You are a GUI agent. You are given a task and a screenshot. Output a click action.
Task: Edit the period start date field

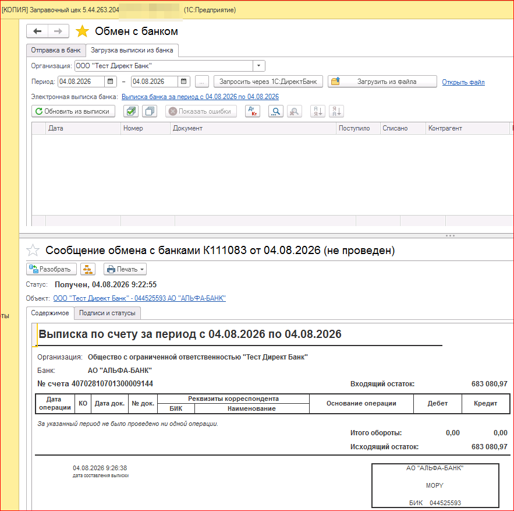click(81, 82)
